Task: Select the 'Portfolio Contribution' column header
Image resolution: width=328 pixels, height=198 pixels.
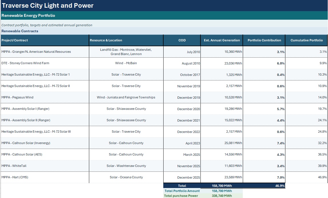Action: click(x=265, y=40)
